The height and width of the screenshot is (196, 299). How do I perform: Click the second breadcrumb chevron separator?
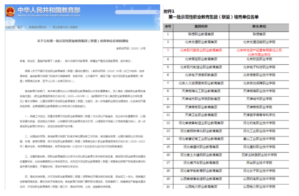50,27
